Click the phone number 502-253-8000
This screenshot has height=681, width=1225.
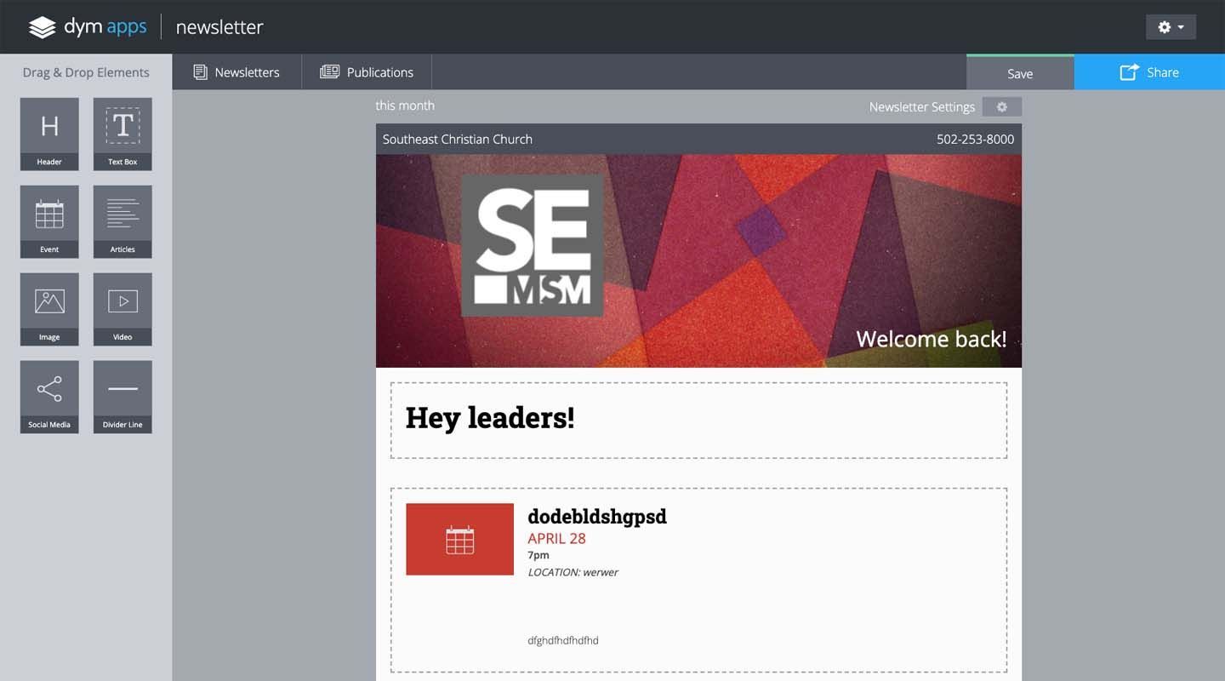pyautogui.click(x=975, y=140)
